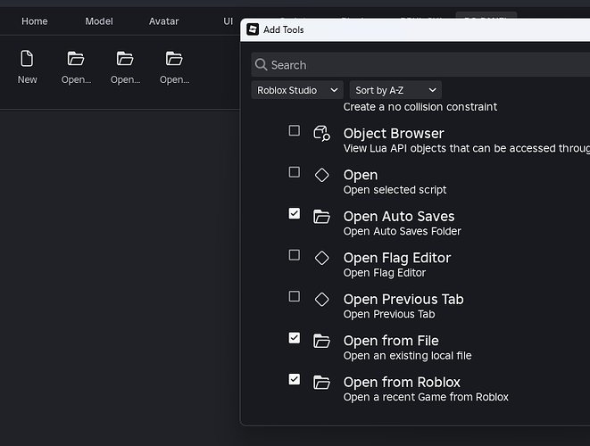Screen dimensions: 590x446
Task: Click the leftmost Open... button in the toolbar
Action: [76, 67]
